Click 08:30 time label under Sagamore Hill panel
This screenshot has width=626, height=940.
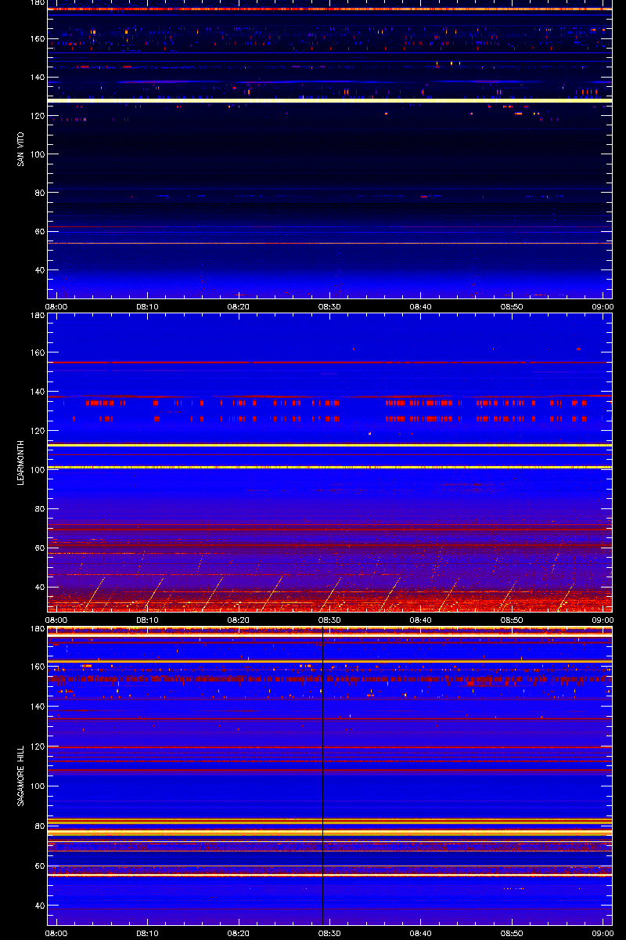329,933
